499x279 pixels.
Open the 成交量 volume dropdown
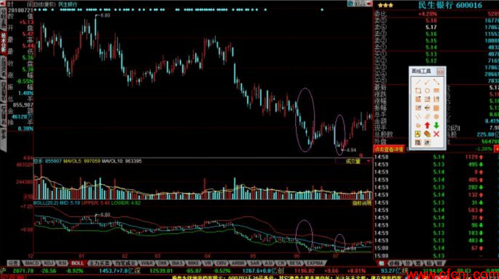click(x=354, y=161)
